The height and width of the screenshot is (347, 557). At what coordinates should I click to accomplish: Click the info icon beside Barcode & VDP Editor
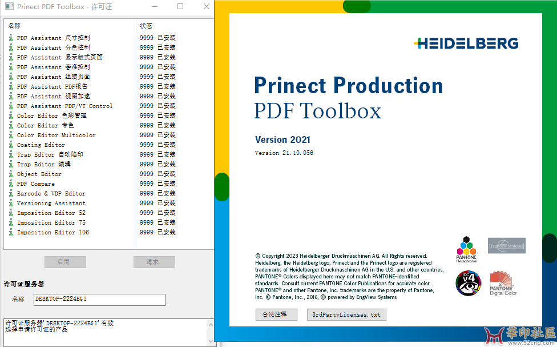11,193
